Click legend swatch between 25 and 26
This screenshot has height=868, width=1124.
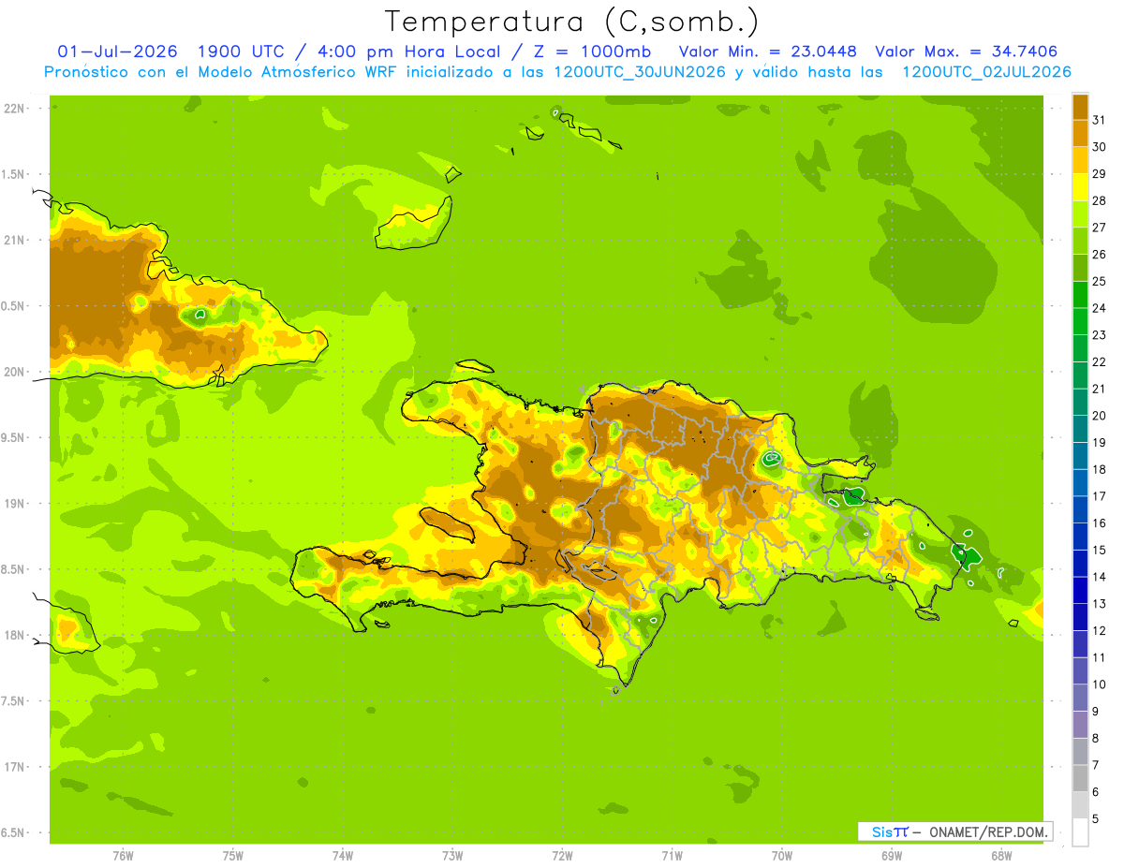(1080, 268)
